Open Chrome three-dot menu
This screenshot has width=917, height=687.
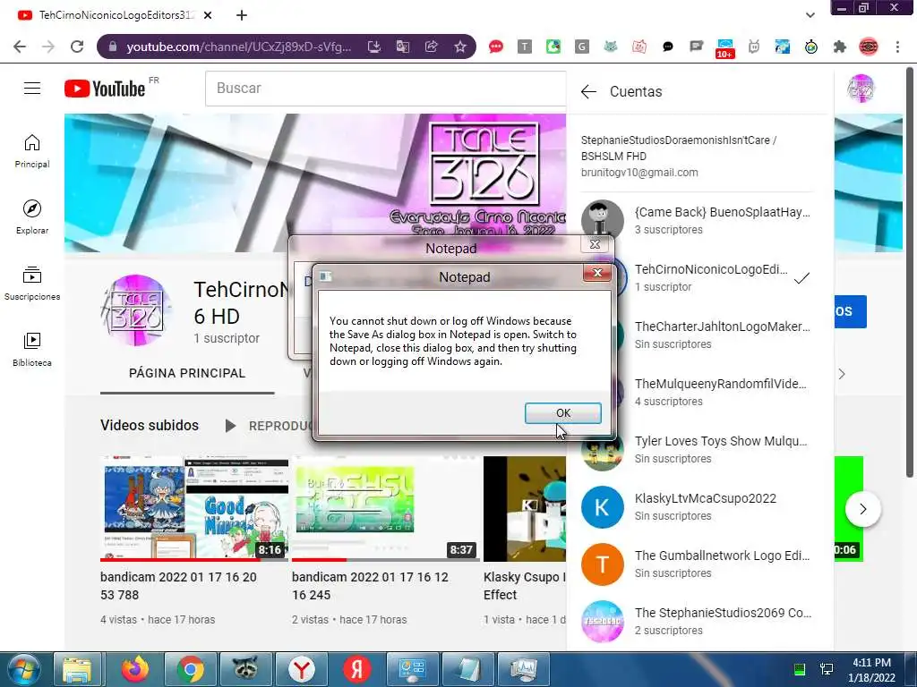coord(897,47)
